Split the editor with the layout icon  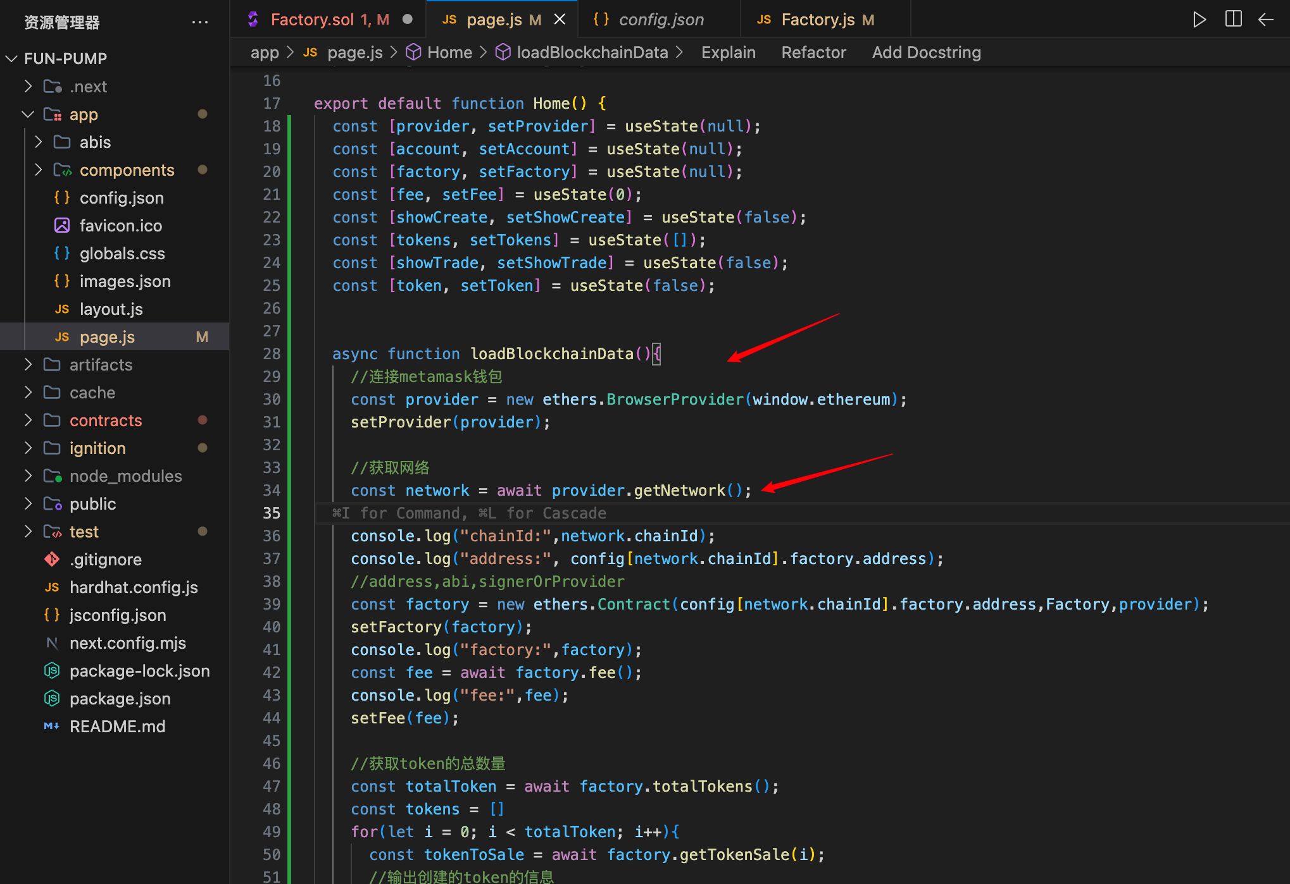pyautogui.click(x=1233, y=20)
